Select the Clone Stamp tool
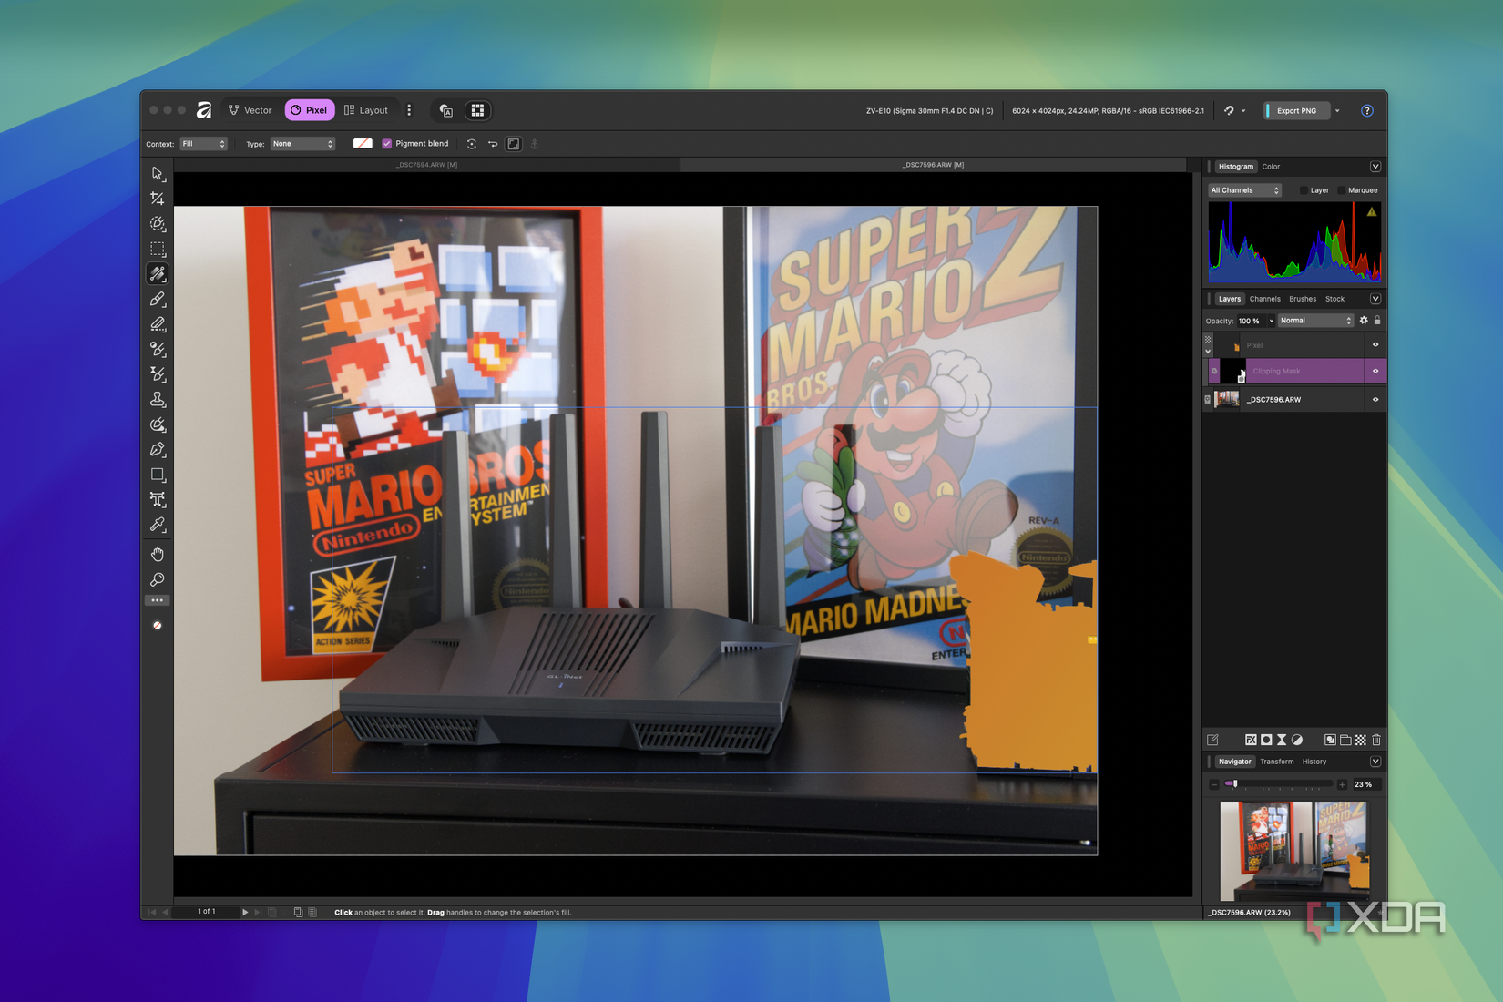Screen dimensions: 1503x1002 click(158, 399)
